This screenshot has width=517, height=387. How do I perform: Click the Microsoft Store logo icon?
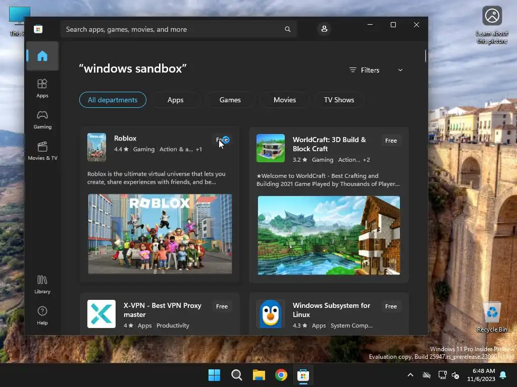[x=38, y=29]
